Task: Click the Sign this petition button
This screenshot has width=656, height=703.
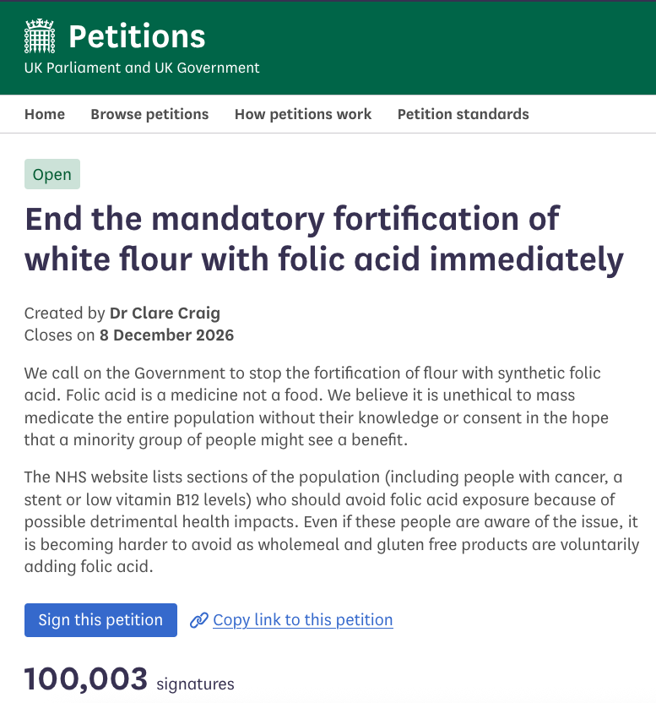Action: click(100, 620)
